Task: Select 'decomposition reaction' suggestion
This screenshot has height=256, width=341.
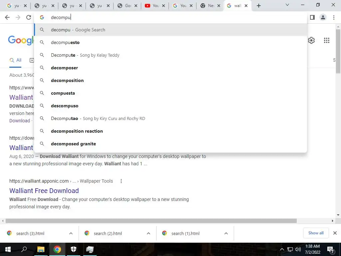Action: 171,131
